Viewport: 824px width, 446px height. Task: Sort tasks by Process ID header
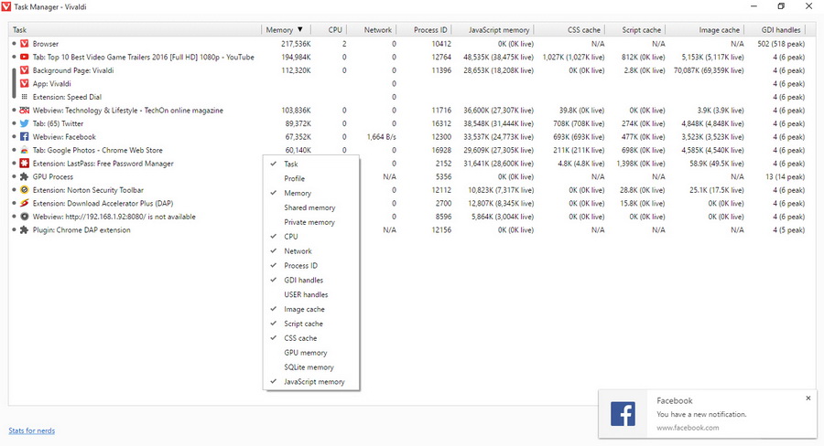pyautogui.click(x=429, y=30)
